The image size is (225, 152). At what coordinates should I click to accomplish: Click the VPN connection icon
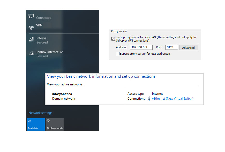[31, 27]
